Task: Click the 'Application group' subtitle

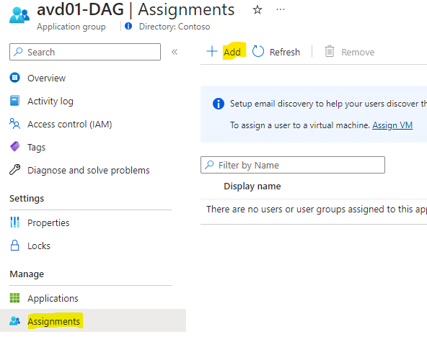Action: click(x=71, y=27)
